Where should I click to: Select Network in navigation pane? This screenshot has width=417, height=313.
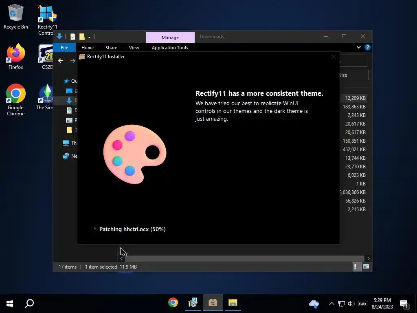click(70, 156)
